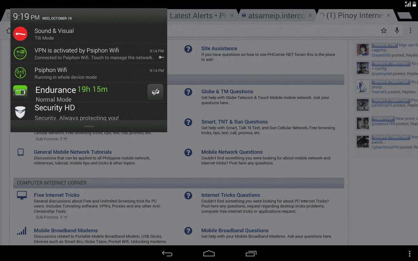418x261 pixels.
Task: Open CyberGhostPH user profile link
Action: [x=385, y=148]
